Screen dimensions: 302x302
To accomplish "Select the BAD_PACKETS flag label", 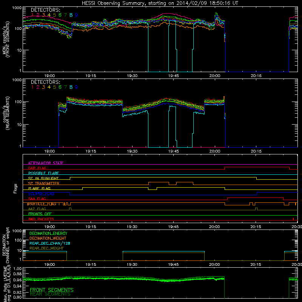I will coord(41,219).
